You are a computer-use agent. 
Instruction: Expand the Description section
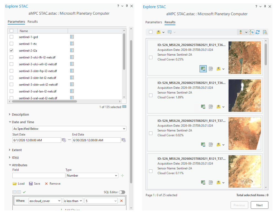(10, 114)
